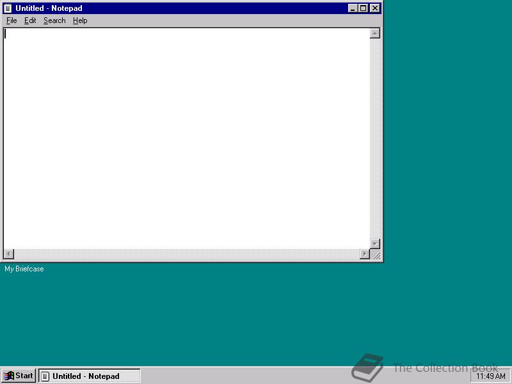Maximize the Notepad window
The height and width of the screenshot is (384, 512).
[363, 8]
